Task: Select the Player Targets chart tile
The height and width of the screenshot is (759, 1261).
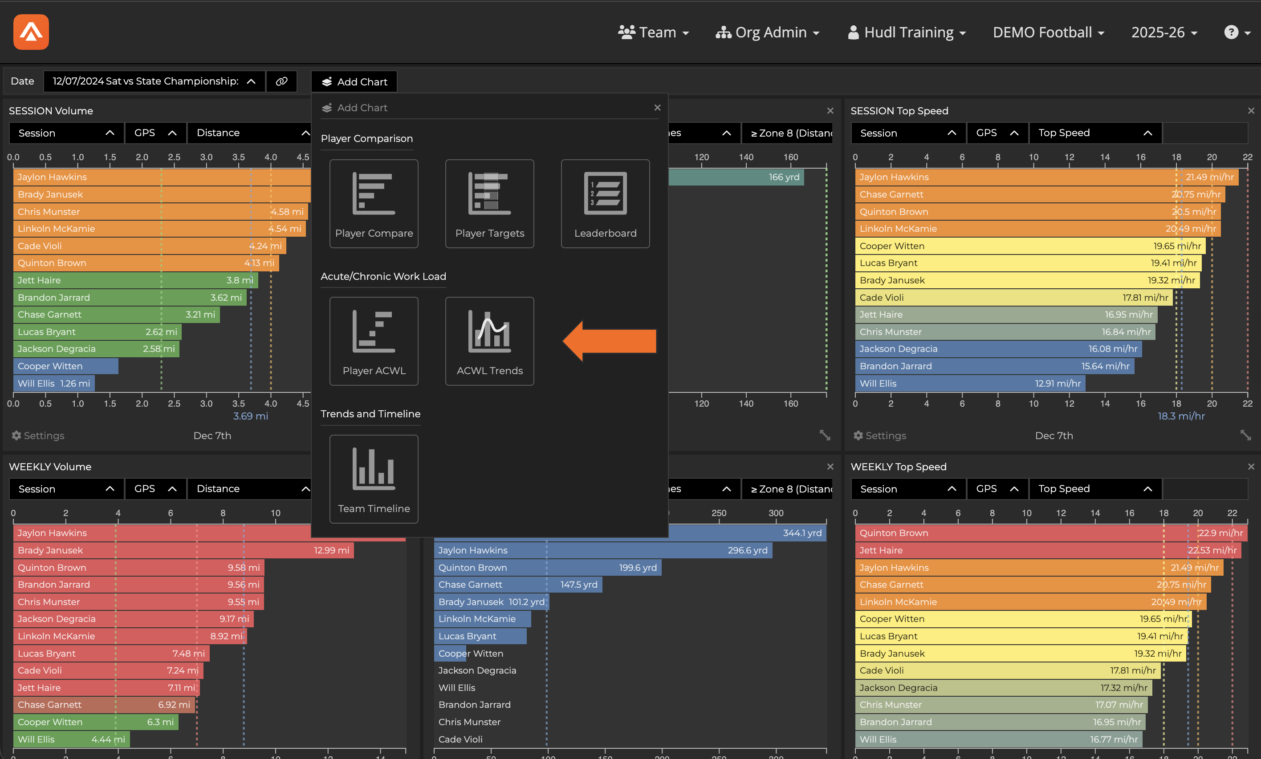Action: (489, 204)
